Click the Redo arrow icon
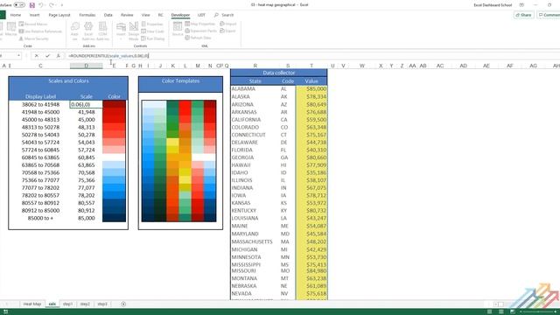 (x=52, y=5)
